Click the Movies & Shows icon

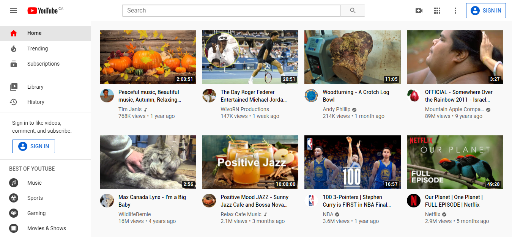pyautogui.click(x=14, y=228)
